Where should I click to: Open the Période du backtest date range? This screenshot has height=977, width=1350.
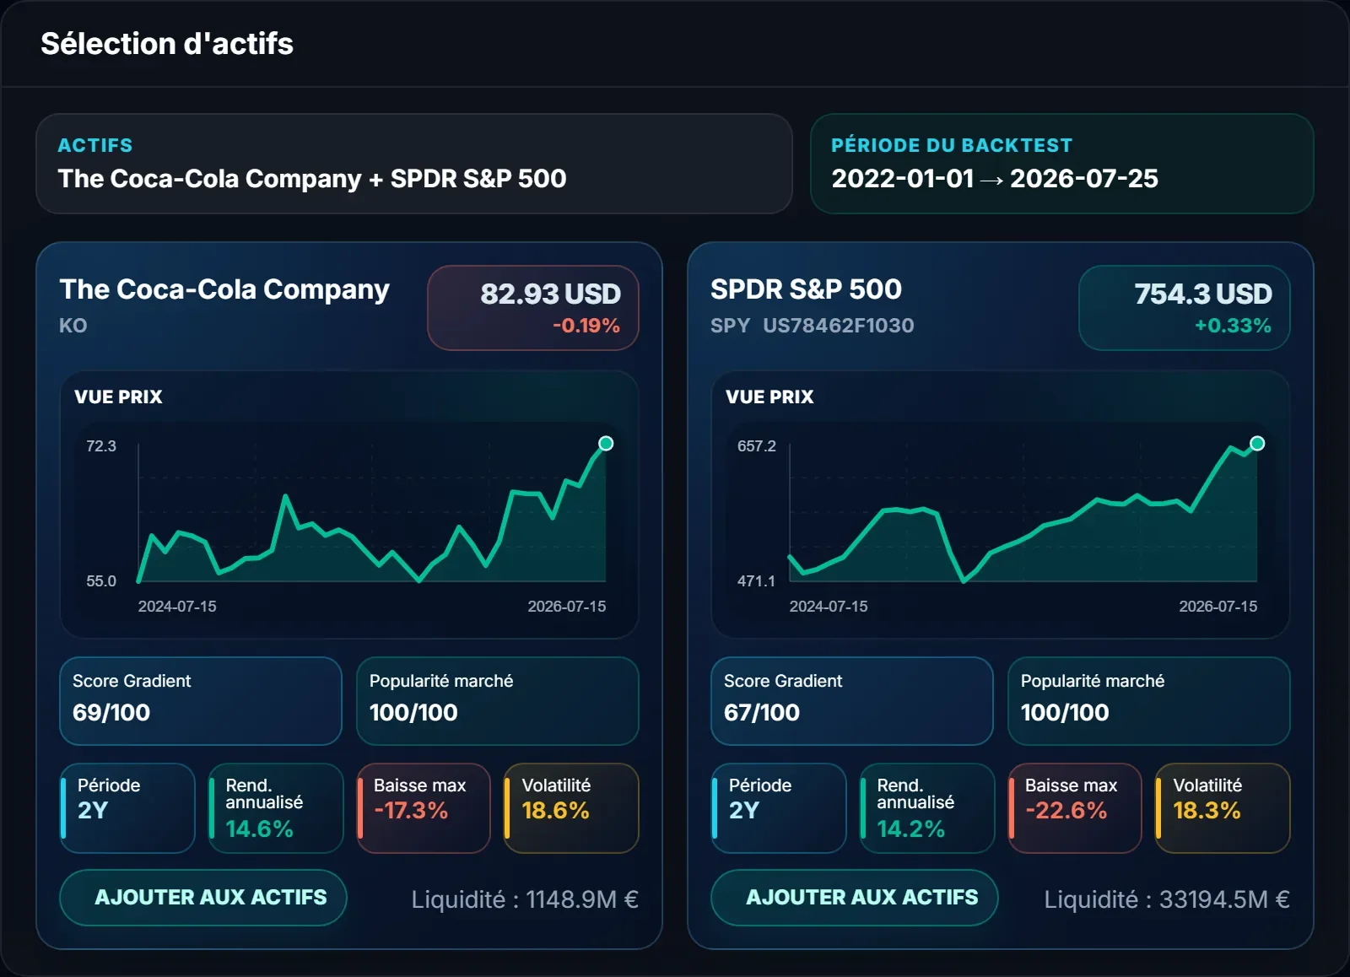click(1062, 164)
